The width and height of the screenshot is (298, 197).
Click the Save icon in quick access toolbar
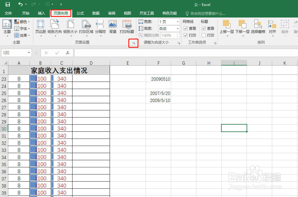[x=8, y=4]
